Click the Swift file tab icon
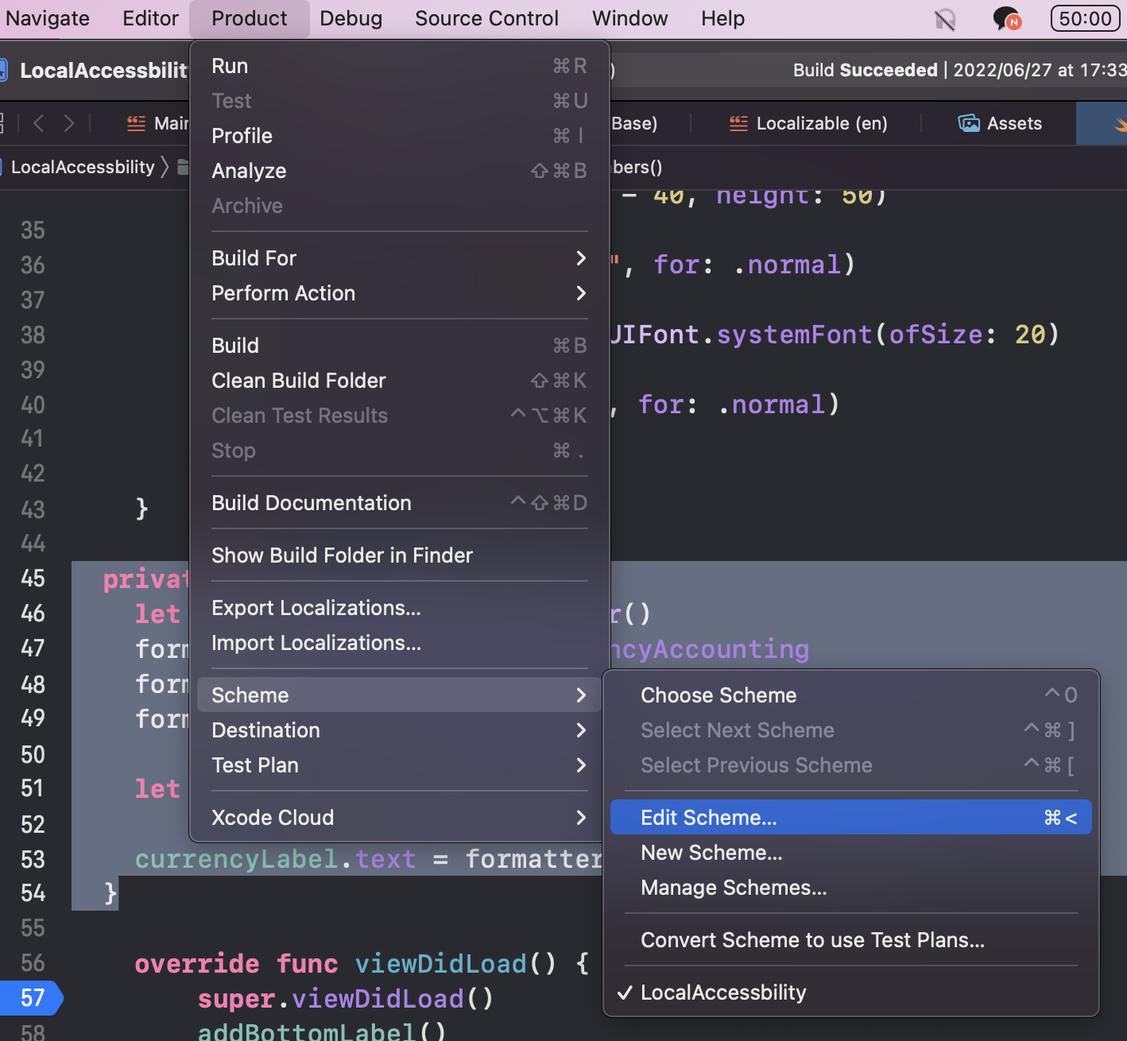This screenshot has width=1127, height=1041. [1119, 123]
